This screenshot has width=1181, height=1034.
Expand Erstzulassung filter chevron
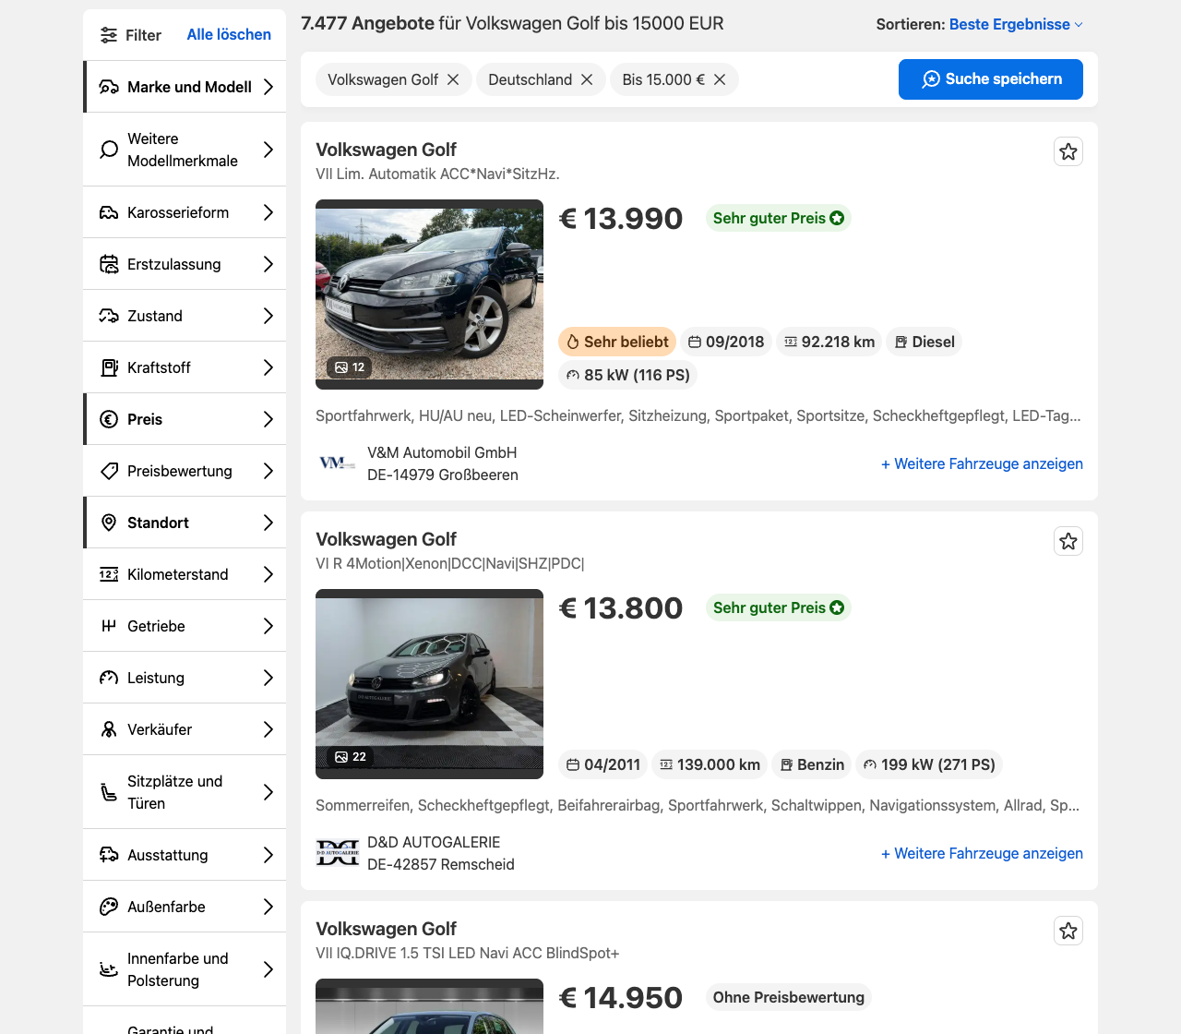pos(268,264)
